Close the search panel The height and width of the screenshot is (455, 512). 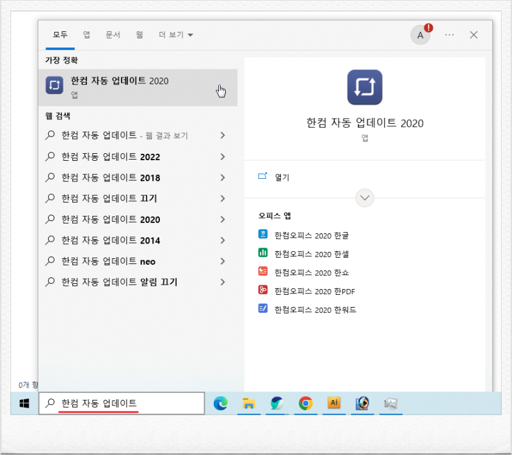click(x=474, y=35)
